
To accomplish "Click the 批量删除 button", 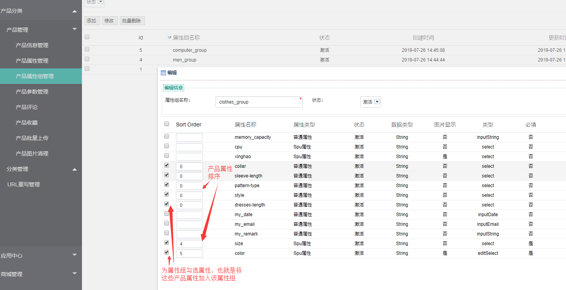I will (x=132, y=21).
